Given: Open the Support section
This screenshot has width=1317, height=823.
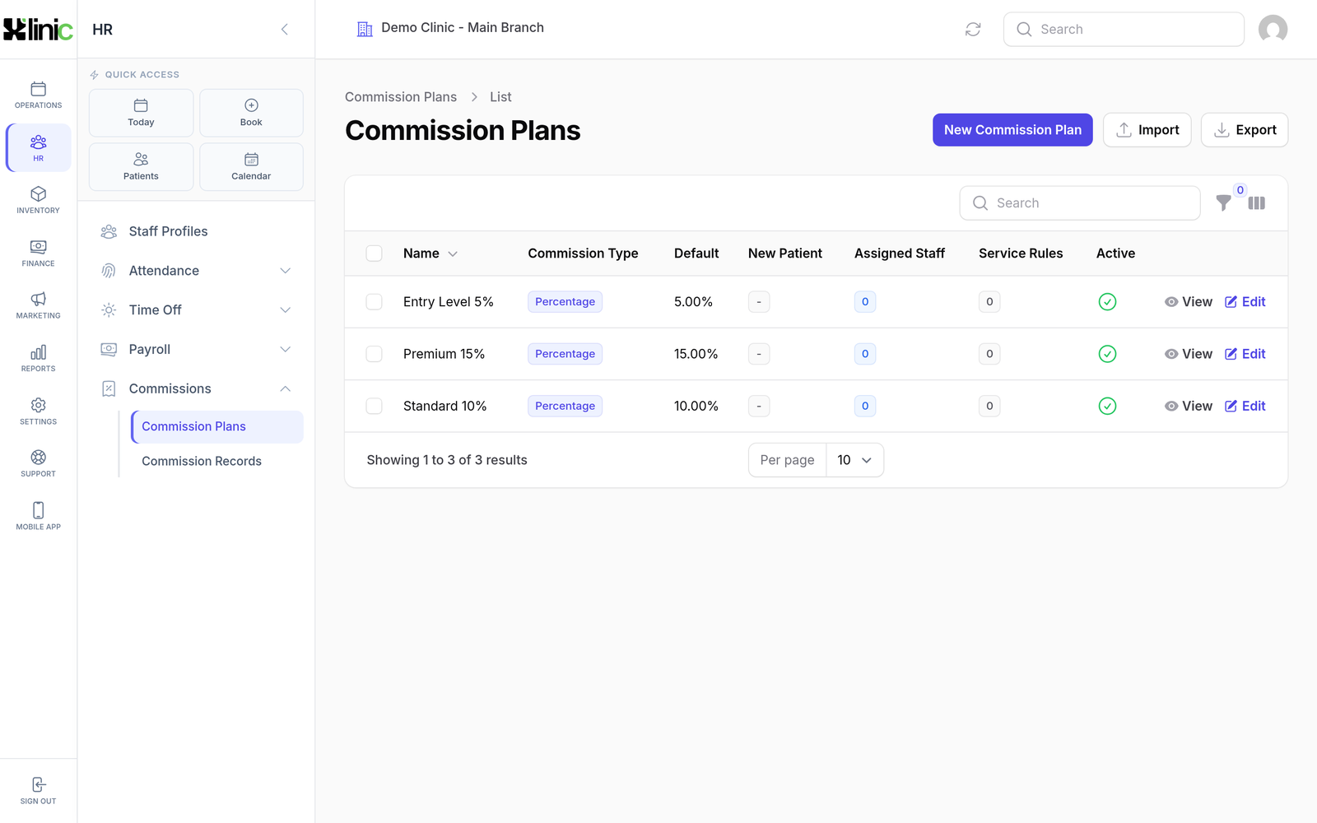Looking at the screenshot, I should pyautogui.click(x=38, y=463).
